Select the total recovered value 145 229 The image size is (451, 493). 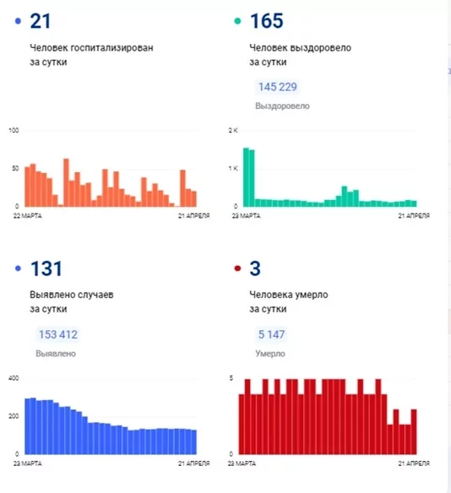(277, 87)
